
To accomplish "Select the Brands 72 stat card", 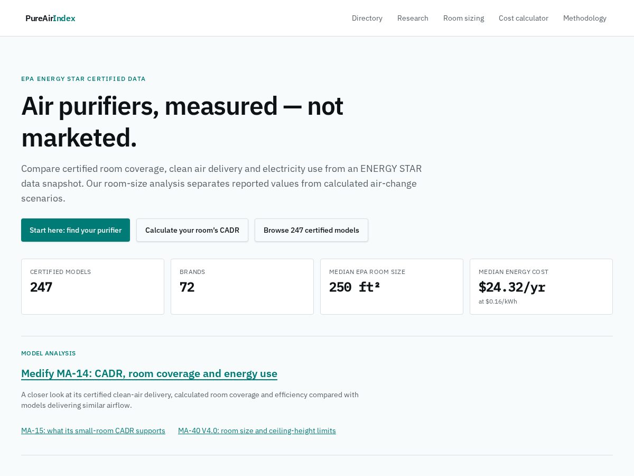I will [242, 287].
